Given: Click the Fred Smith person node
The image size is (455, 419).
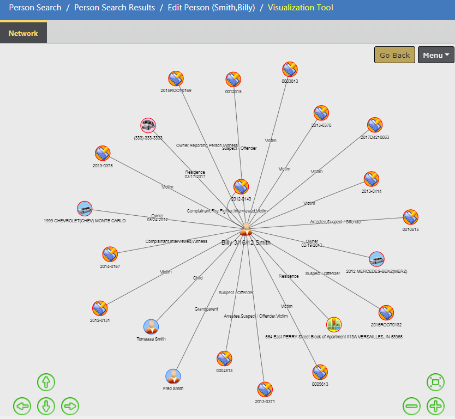Looking at the screenshot, I should 173,377.
